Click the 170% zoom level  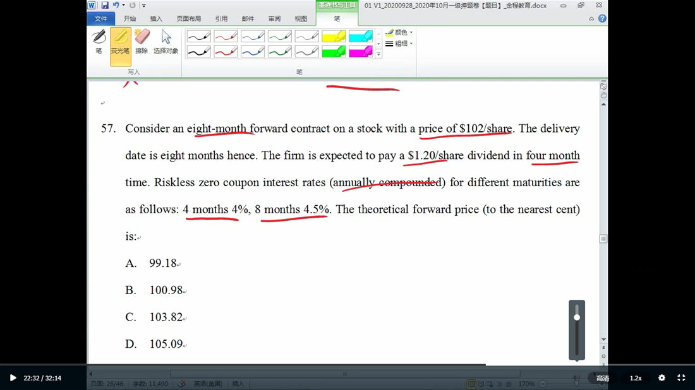point(526,384)
